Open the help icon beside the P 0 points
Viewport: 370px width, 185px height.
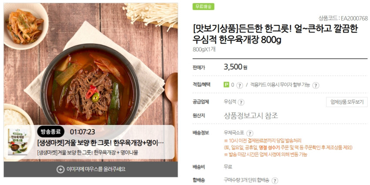coord(239,85)
